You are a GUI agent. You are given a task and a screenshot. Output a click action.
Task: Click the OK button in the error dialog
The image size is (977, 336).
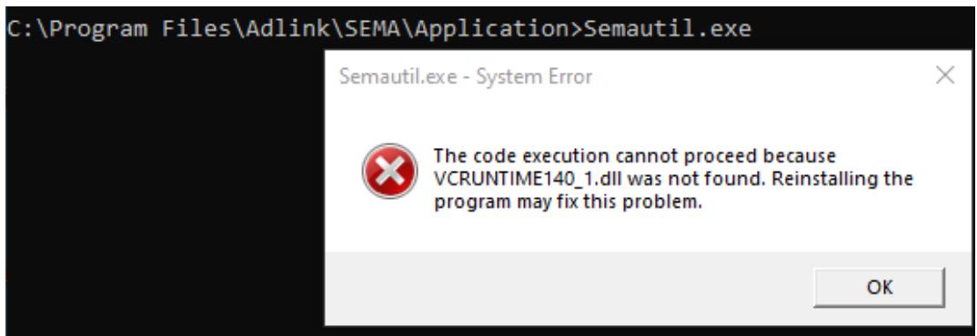(879, 288)
